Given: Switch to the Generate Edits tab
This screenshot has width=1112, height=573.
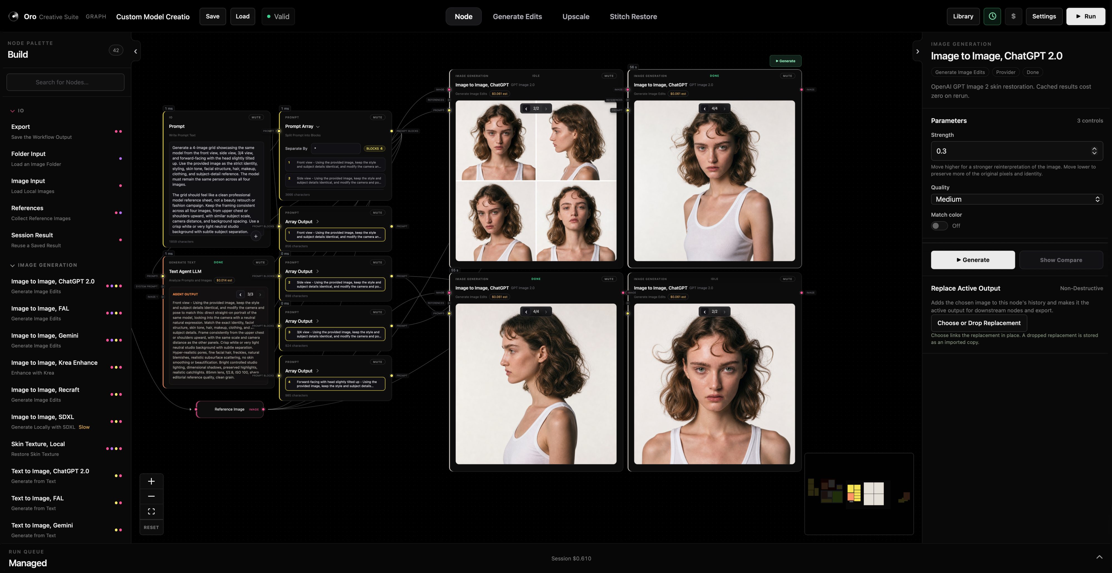Looking at the screenshot, I should point(517,16).
